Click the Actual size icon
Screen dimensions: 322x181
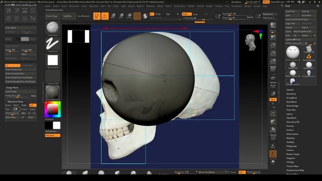pos(273,53)
